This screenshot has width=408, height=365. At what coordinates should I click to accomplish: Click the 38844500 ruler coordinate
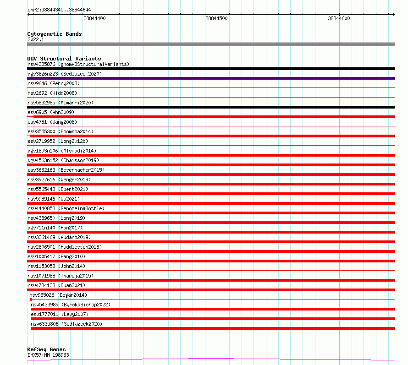pos(216,18)
